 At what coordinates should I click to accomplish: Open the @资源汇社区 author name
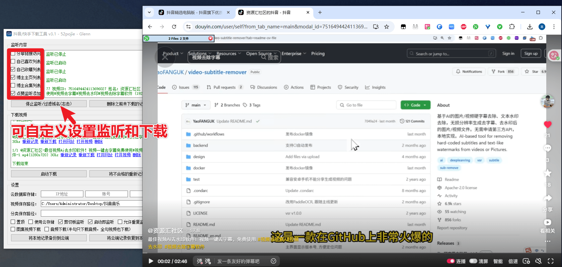165,231
